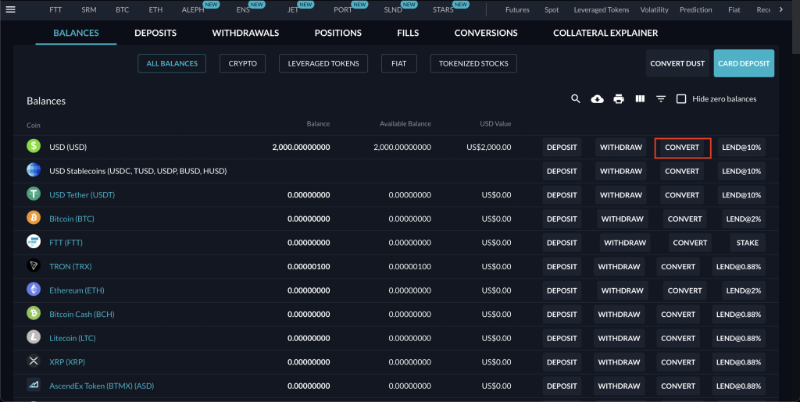Filter balances by Fiat
This screenshot has width=800, height=402.
pos(399,63)
